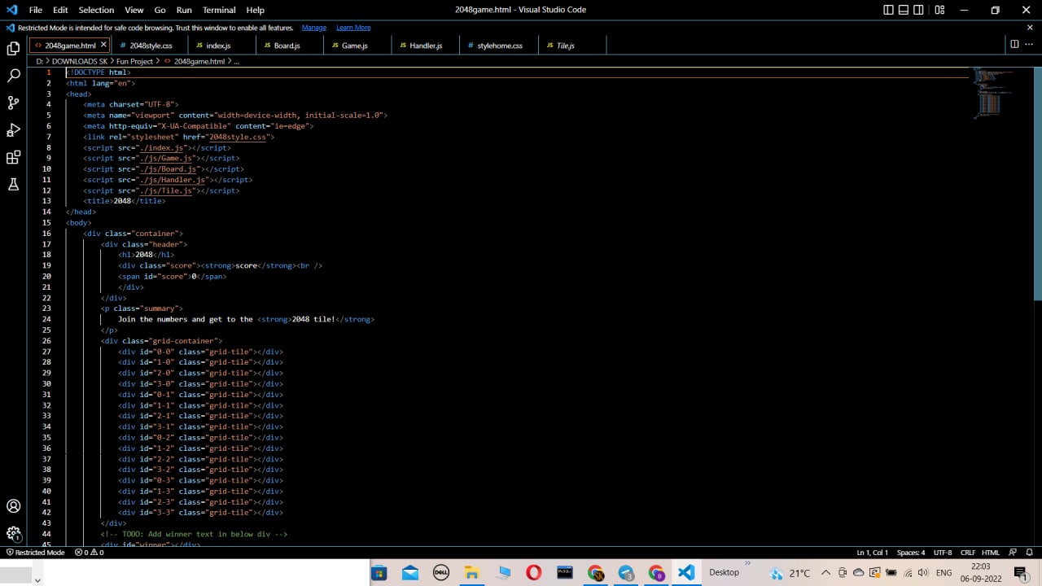1042x586 pixels.
Task: Toggle the secondary side bar layout icon
Action: [x=918, y=10]
